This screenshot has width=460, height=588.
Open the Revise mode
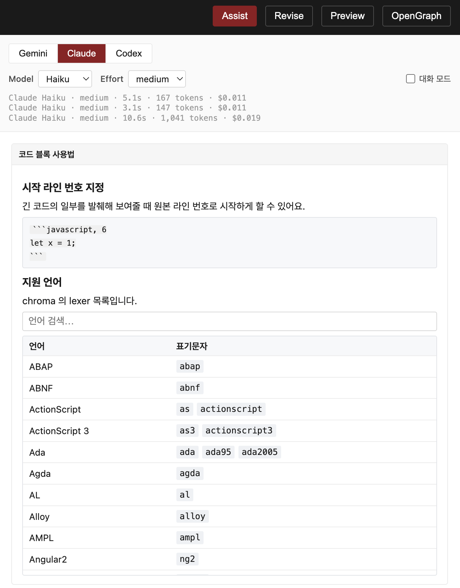coord(289,16)
